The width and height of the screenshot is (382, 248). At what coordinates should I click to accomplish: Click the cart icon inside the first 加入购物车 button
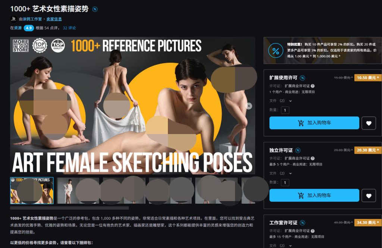301,123
